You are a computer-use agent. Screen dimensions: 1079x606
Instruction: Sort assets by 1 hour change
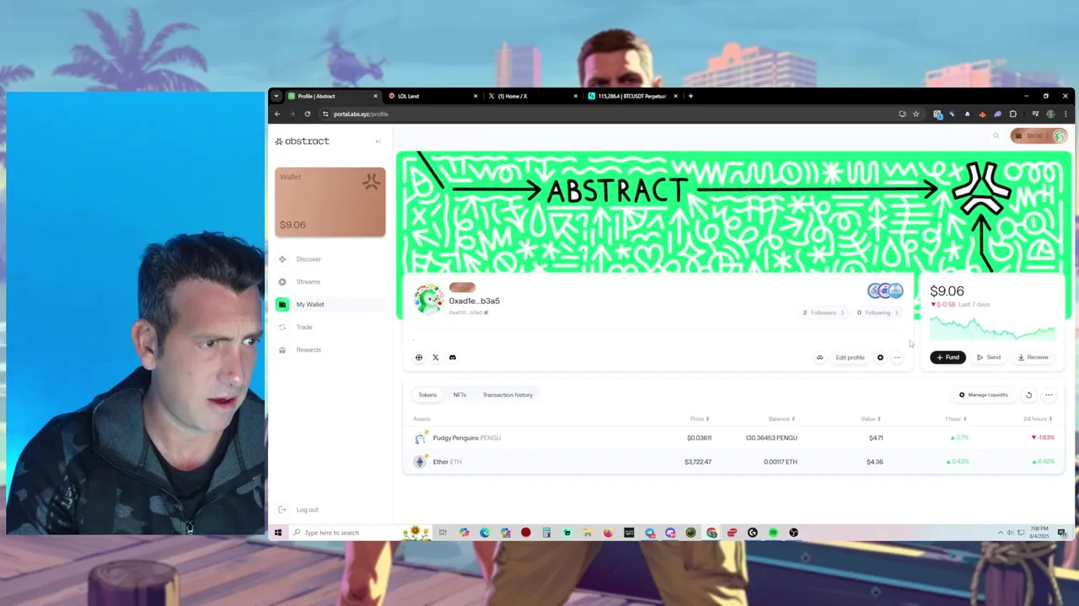click(957, 419)
